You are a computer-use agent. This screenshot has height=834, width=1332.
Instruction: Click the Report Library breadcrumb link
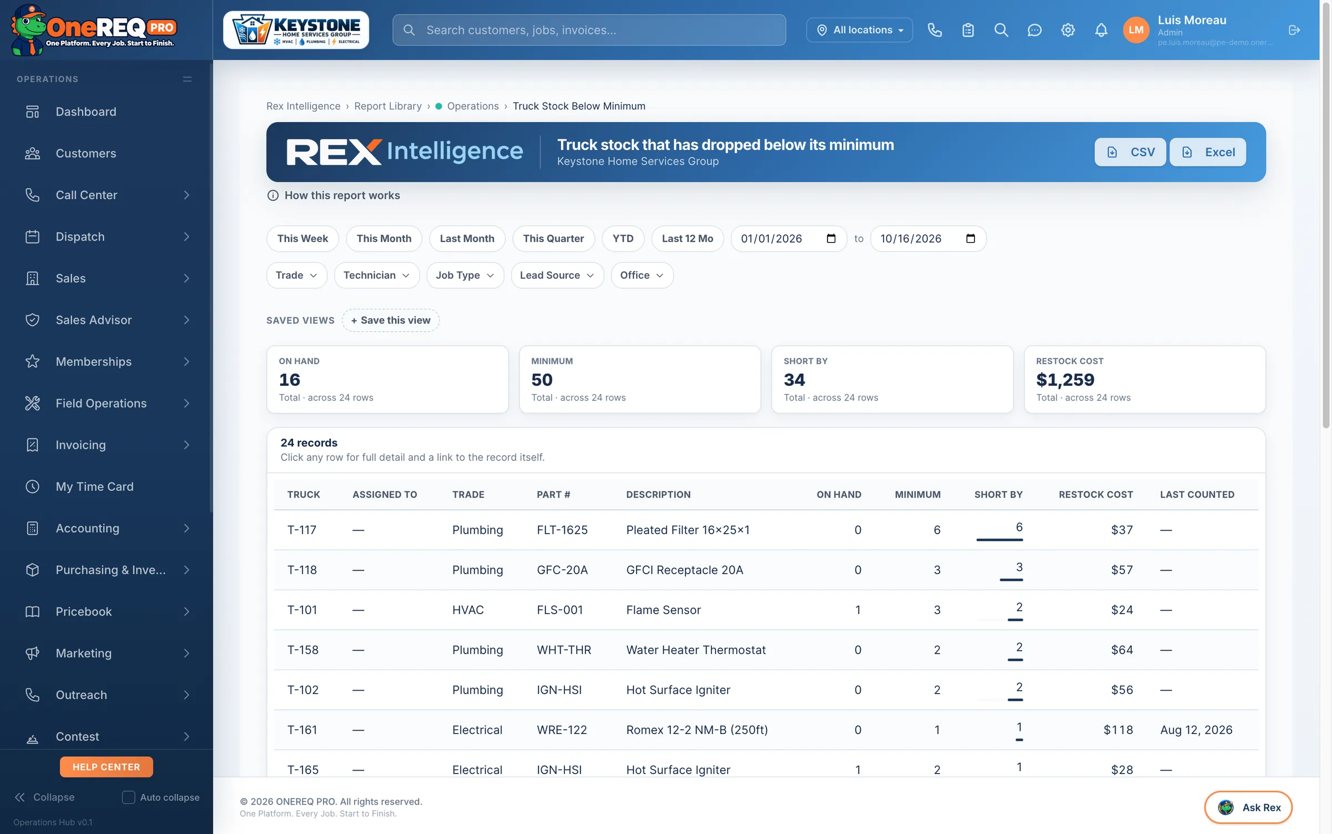point(387,105)
